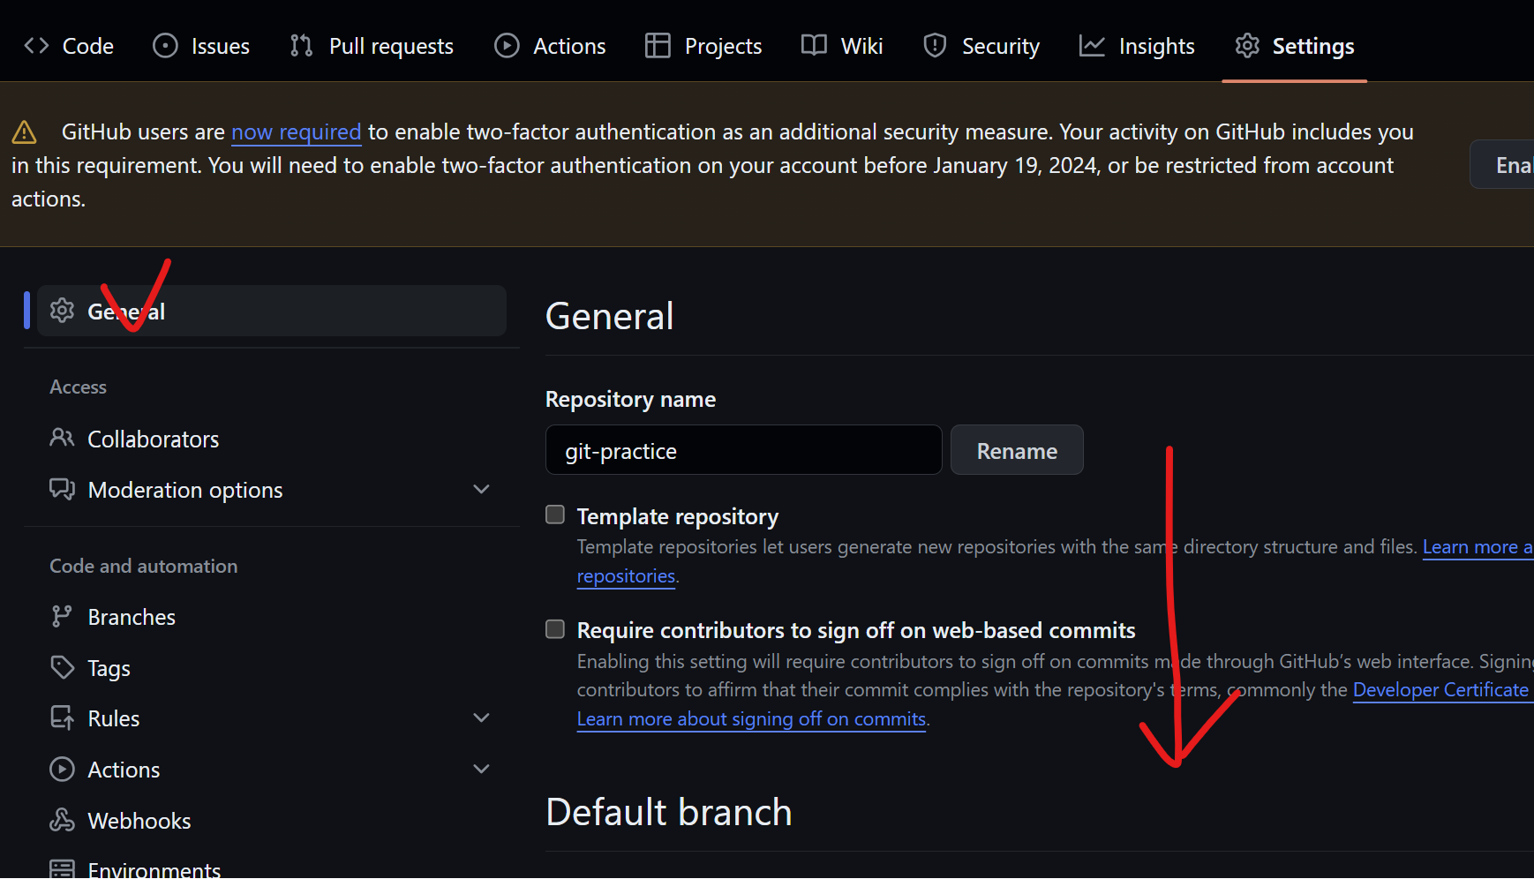The width and height of the screenshot is (1534, 879).
Task: Click the Rules icon in sidebar
Action: tap(62, 718)
